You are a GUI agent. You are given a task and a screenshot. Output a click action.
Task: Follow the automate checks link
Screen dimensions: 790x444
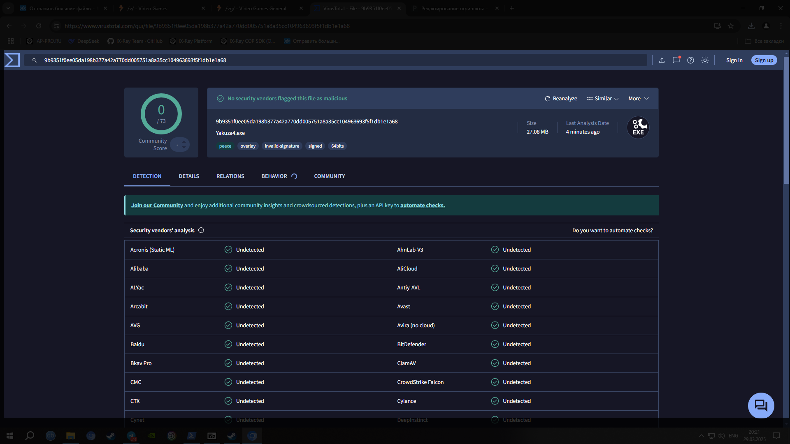423,205
